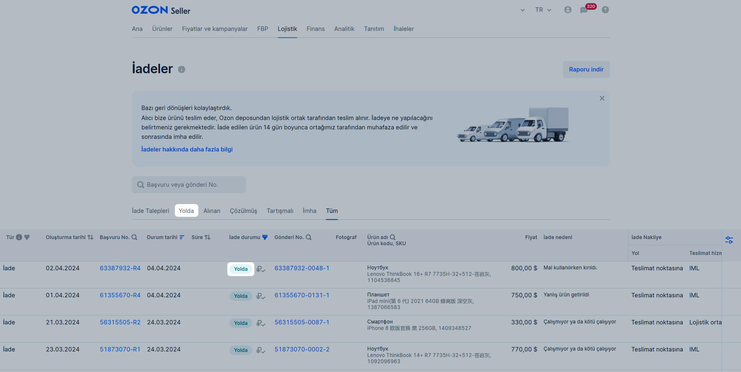Open application 61355670-R4

(120, 295)
